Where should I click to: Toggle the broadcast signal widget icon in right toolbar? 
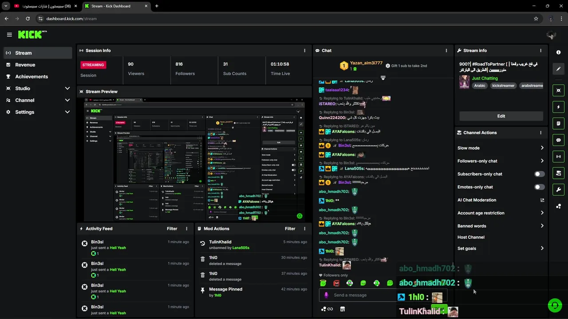point(558,156)
